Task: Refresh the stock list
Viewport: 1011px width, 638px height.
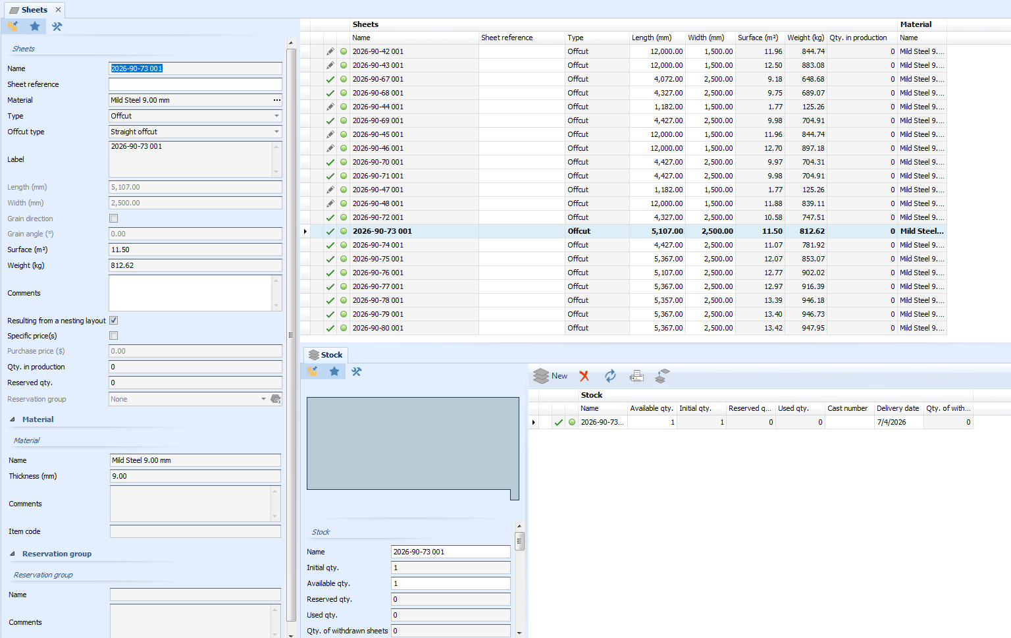Action: point(610,376)
